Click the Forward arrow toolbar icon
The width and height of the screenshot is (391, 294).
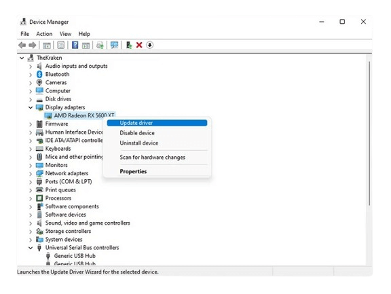[33, 45]
